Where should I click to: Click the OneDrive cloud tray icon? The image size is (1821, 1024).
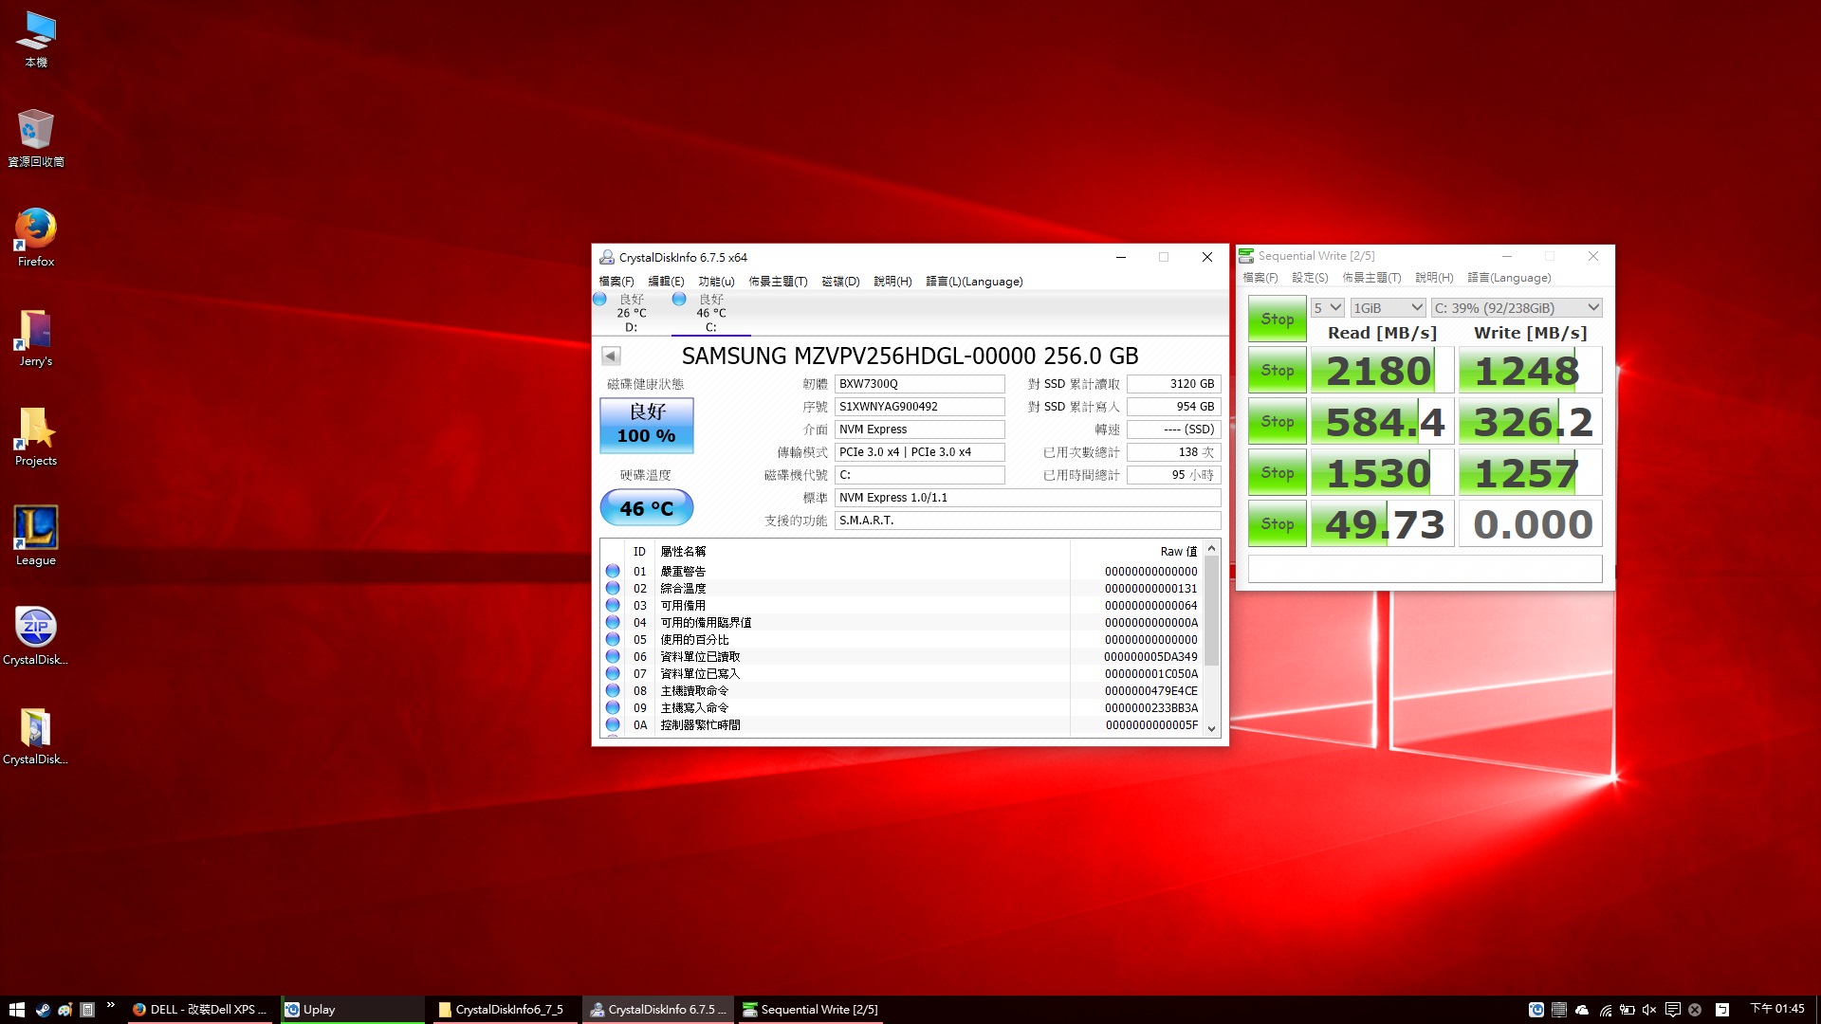[1582, 1010]
